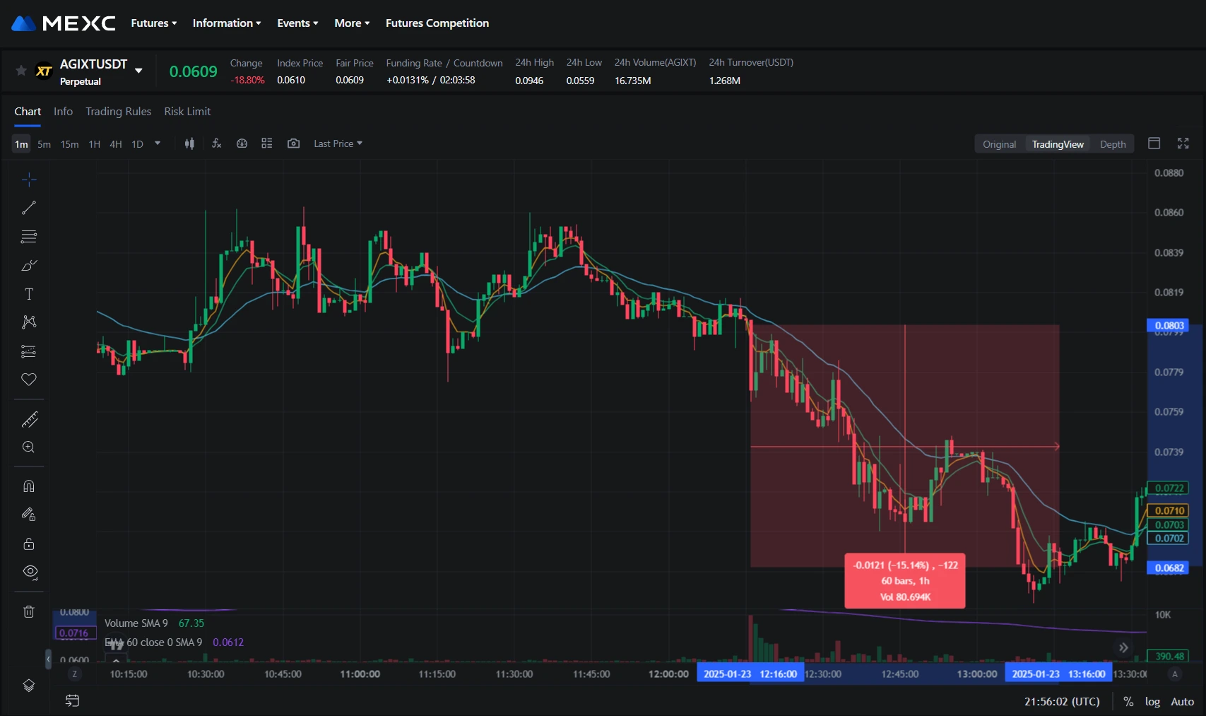
Task: Switch to the Trading Rules tab
Action: click(x=118, y=112)
